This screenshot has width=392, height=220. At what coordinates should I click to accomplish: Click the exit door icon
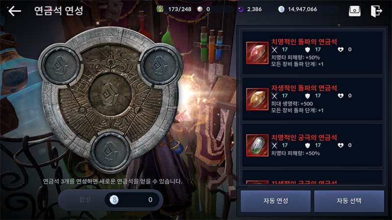(x=376, y=11)
